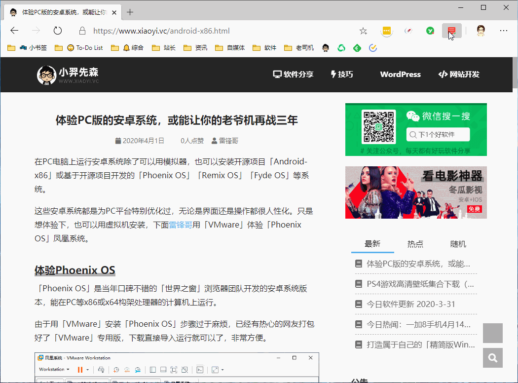Expand the 自媒体 bookmark folder
Viewport: 518px width, 383px height.
pos(230,48)
